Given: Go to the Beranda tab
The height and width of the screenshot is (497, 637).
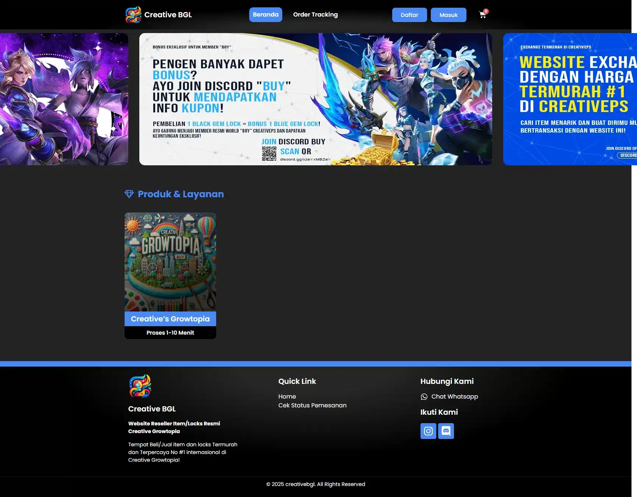Looking at the screenshot, I should click(x=265, y=15).
